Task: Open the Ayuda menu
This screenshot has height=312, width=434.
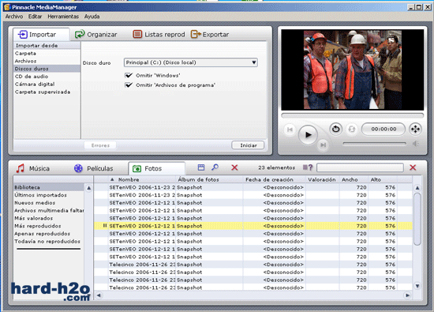Action: [92, 17]
